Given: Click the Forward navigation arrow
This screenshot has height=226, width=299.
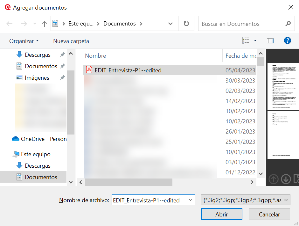Looking at the screenshot, I should click(x=24, y=24).
